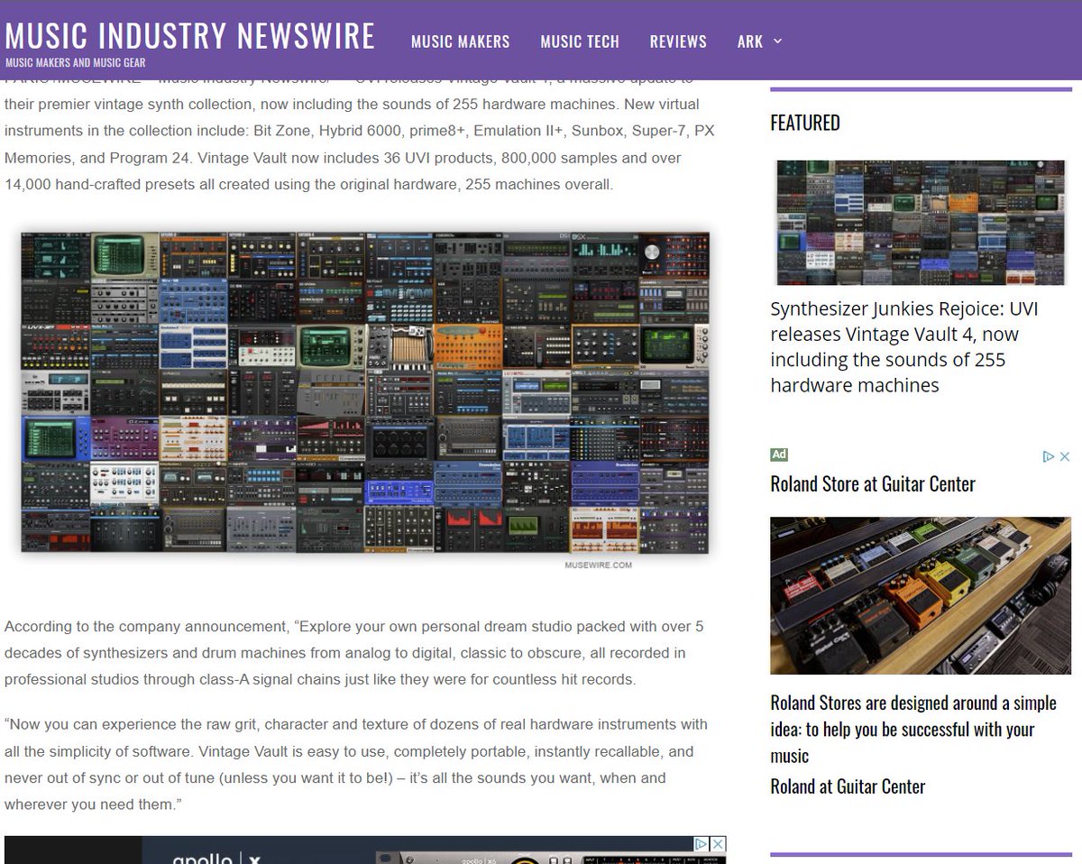
Task: Open the Roland Stores are designed description link
Action: 913,729
